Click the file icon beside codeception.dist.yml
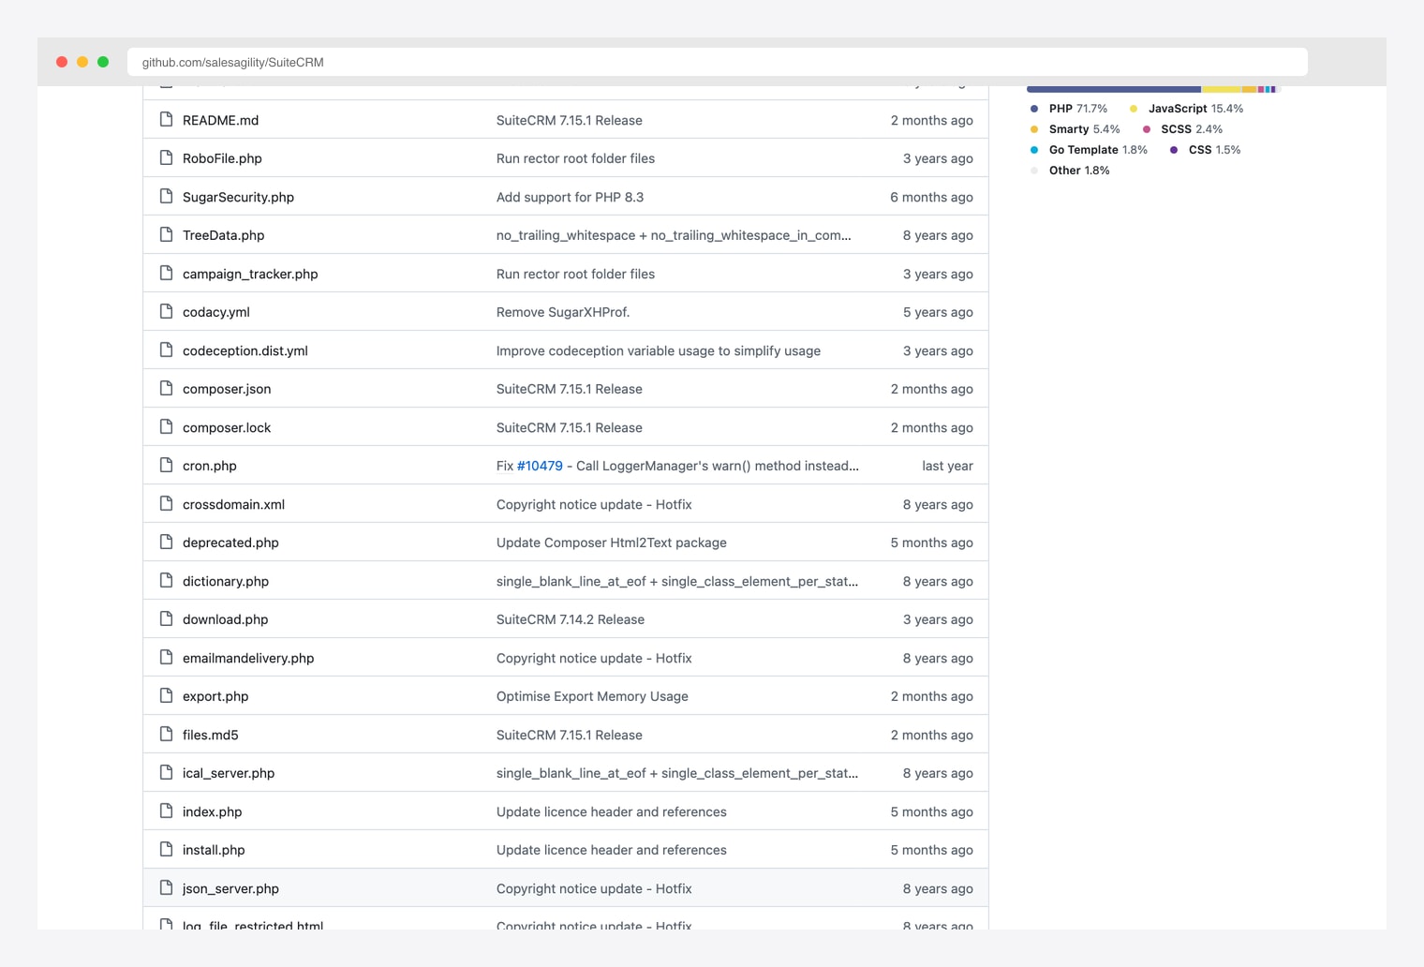This screenshot has width=1424, height=967. pos(166,350)
